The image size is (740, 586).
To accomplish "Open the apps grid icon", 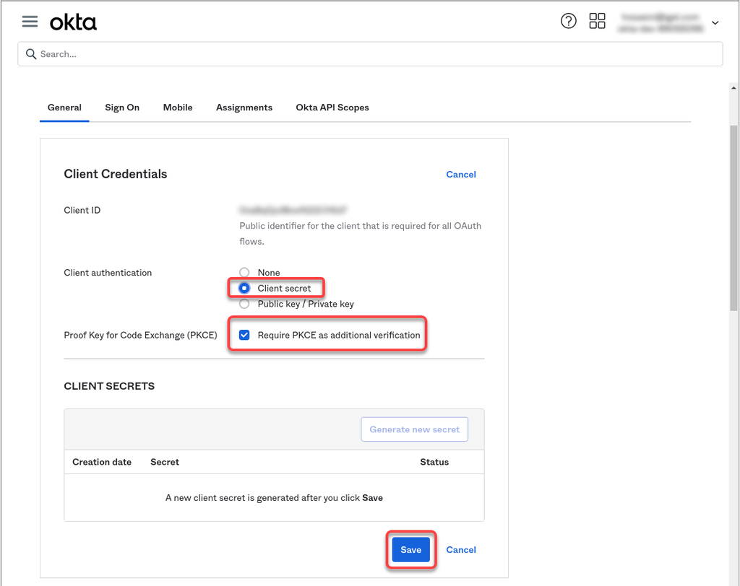I will point(597,21).
